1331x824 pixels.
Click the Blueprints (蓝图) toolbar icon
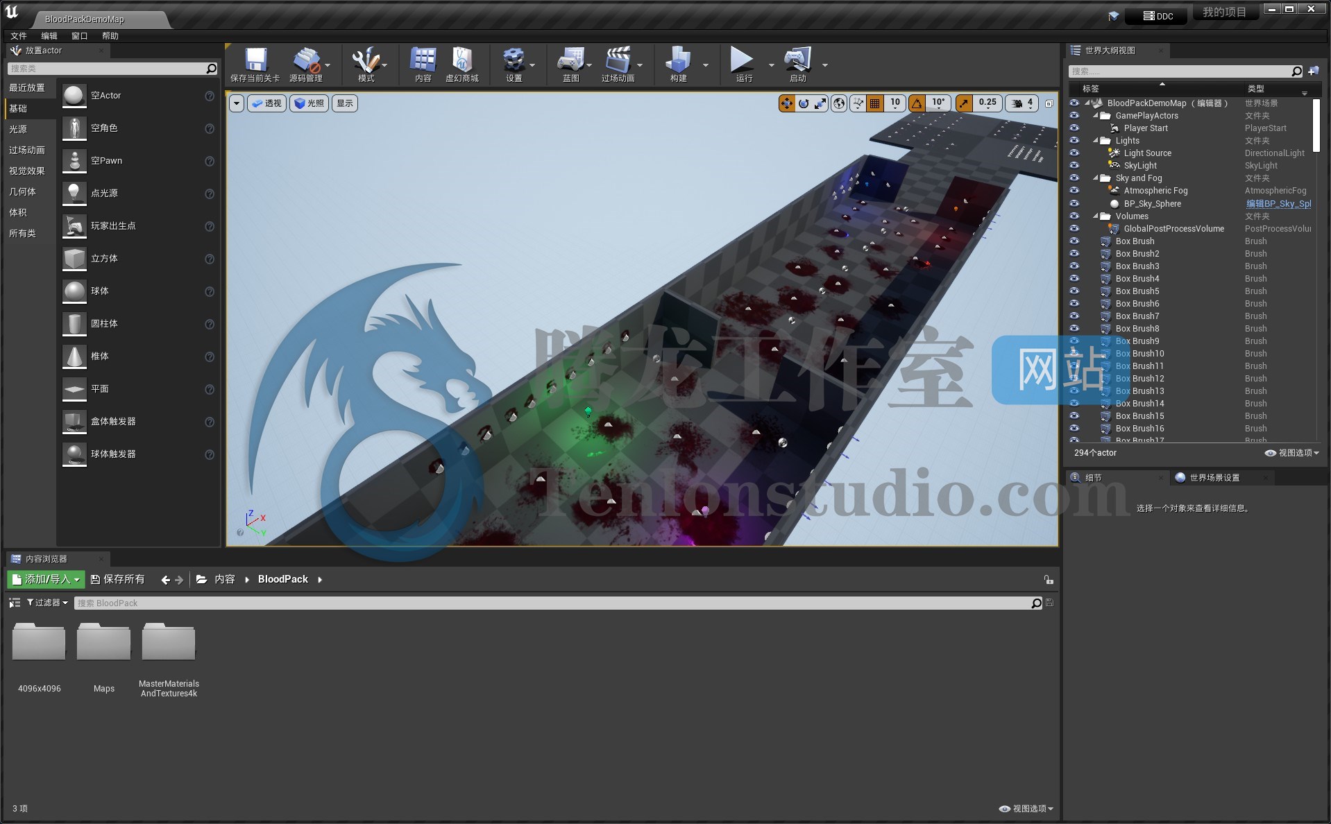coord(570,60)
